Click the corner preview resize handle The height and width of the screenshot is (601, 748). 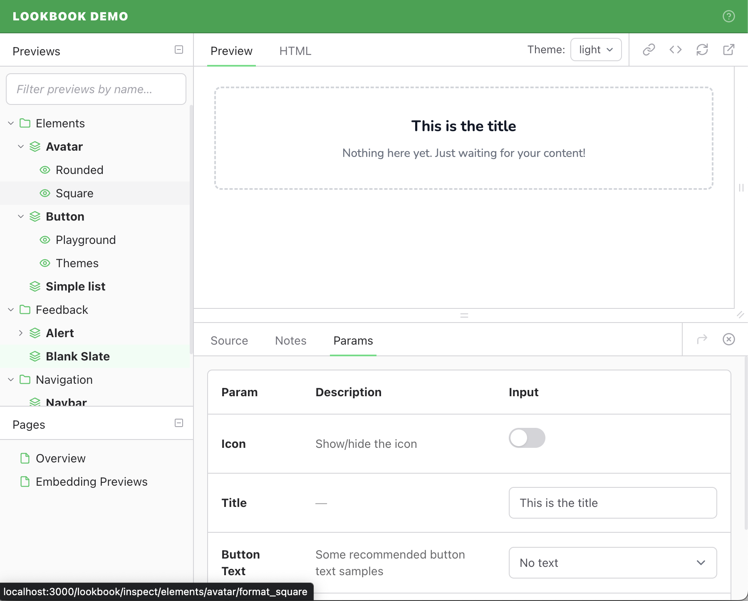741,315
